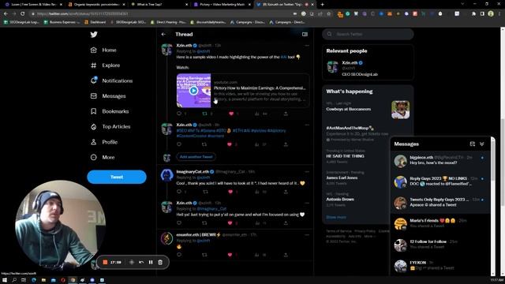Toggle like on ImaginaryCat.eth's tweet

230,192
